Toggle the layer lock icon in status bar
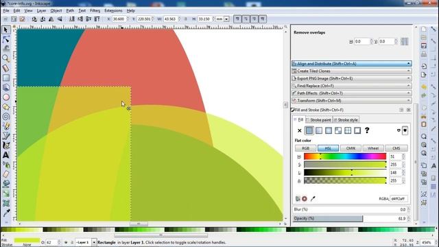 tap(72, 242)
